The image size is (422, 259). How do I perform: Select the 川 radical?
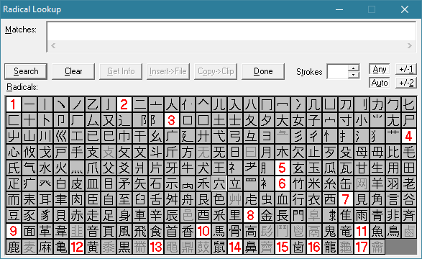point(45,136)
